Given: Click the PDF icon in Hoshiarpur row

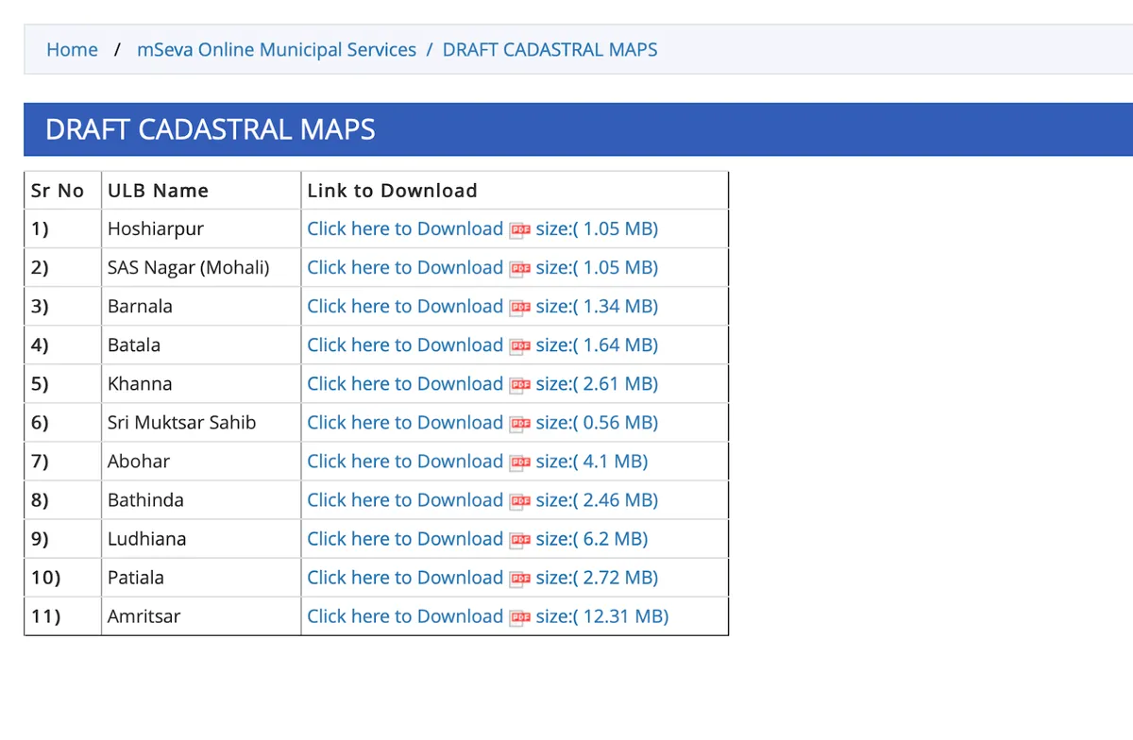Looking at the screenshot, I should [x=519, y=229].
